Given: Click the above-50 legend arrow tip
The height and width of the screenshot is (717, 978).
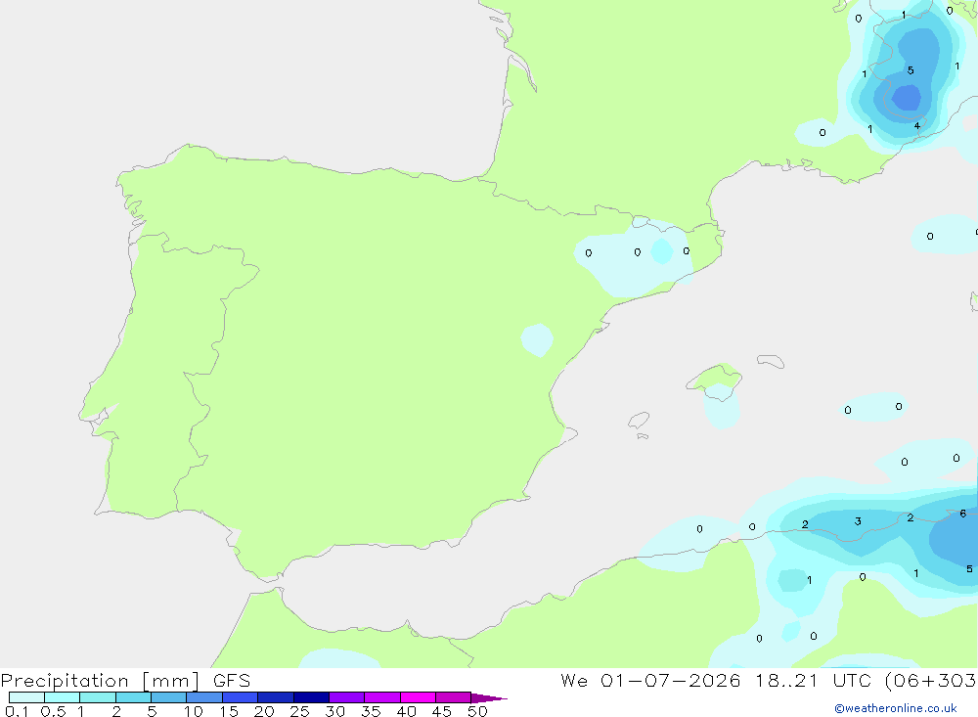Looking at the screenshot, I should pos(489,697).
